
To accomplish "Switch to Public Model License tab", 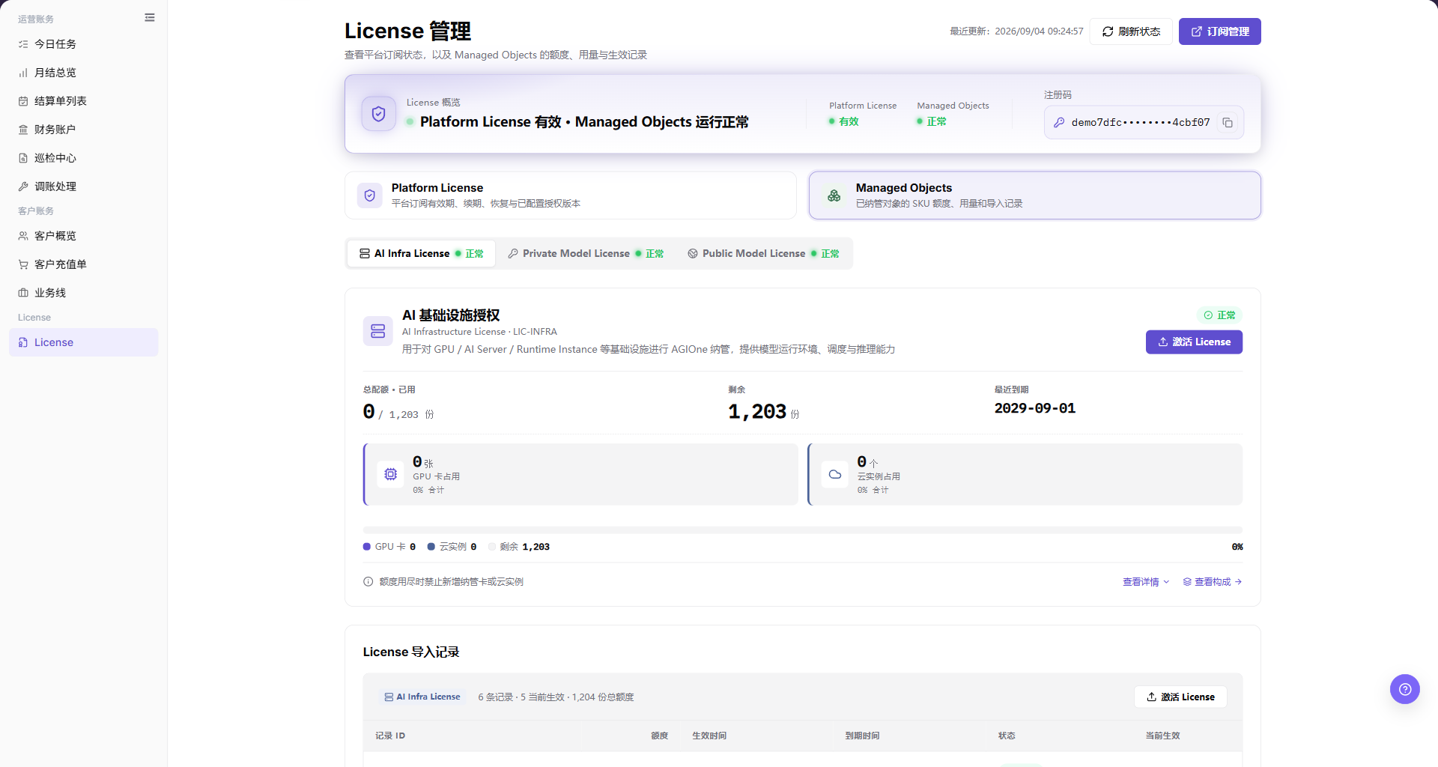I will (763, 254).
